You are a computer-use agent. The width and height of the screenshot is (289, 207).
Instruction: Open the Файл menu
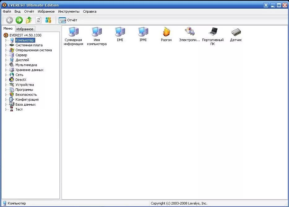(7, 11)
